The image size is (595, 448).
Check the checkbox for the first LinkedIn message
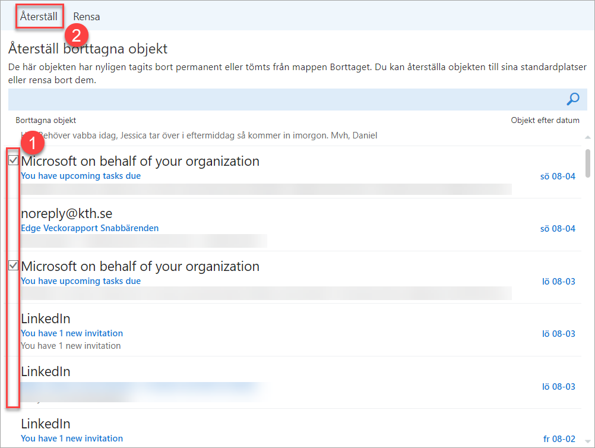(x=12, y=318)
